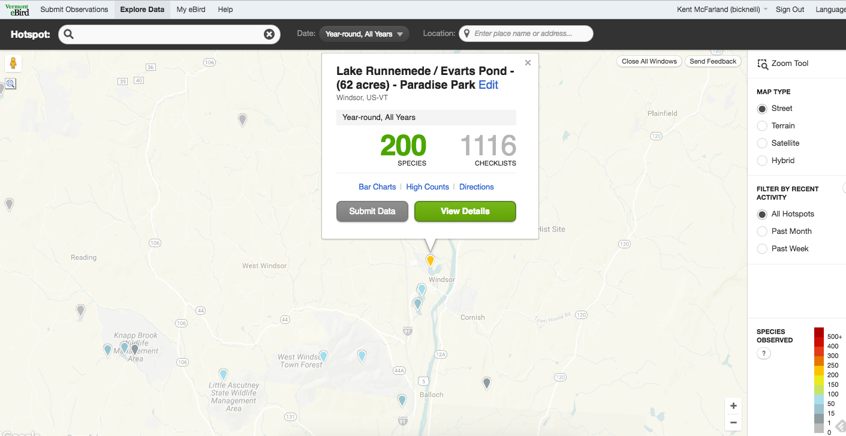Select the yellow Lake Runnemede hotspot marker
The image size is (846, 436).
point(430,260)
